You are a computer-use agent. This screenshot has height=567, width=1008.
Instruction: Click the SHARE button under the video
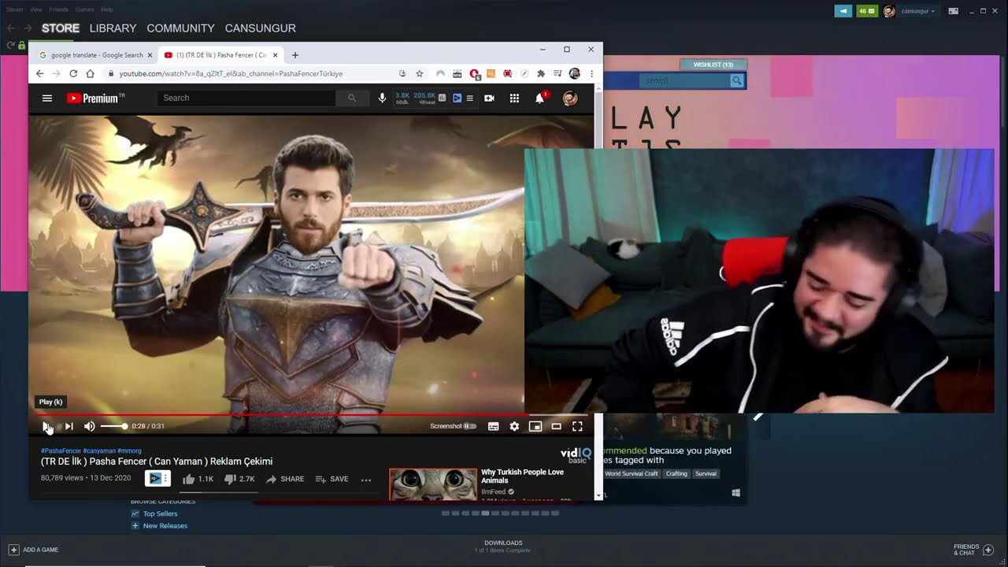(285, 479)
